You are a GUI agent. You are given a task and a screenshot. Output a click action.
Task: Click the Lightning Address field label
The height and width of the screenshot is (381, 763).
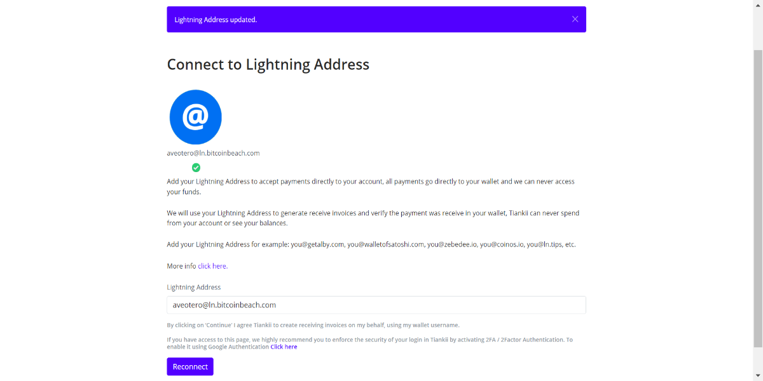click(194, 287)
